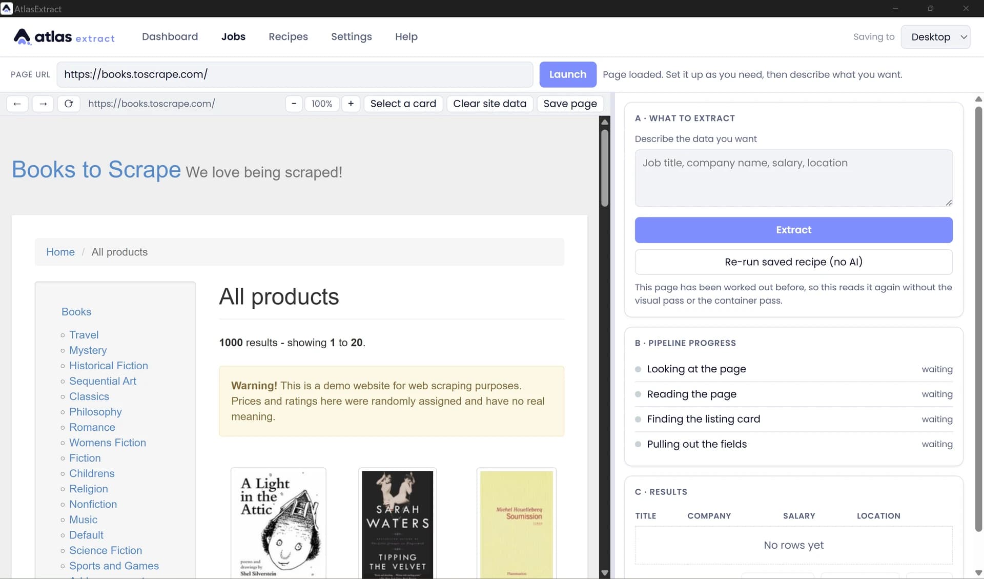984x579 pixels.
Task: Open the Historical Fiction category
Action: pos(109,366)
